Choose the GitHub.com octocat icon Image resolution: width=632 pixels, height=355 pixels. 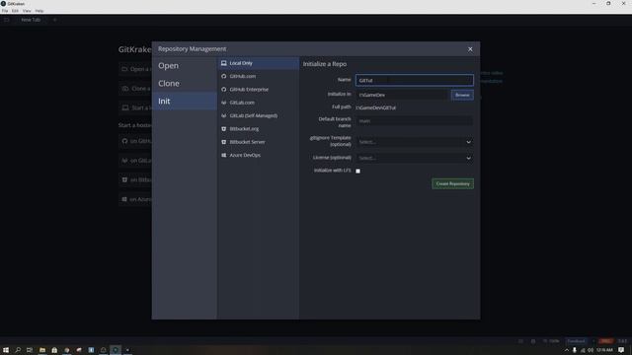(224, 76)
